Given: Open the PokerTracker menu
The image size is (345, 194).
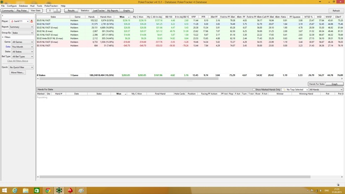Looking at the screenshot, I should coord(51,6).
